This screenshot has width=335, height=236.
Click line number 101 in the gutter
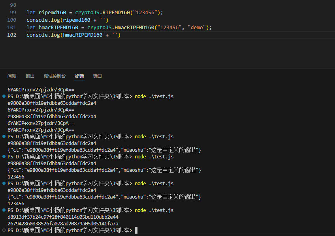pyautogui.click(x=12, y=27)
